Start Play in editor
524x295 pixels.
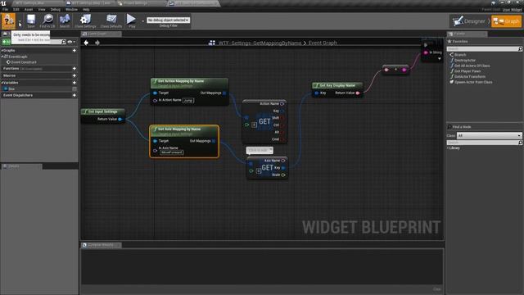(131, 20)
